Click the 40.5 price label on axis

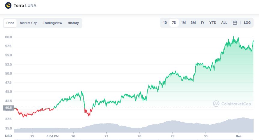point(8,108)
